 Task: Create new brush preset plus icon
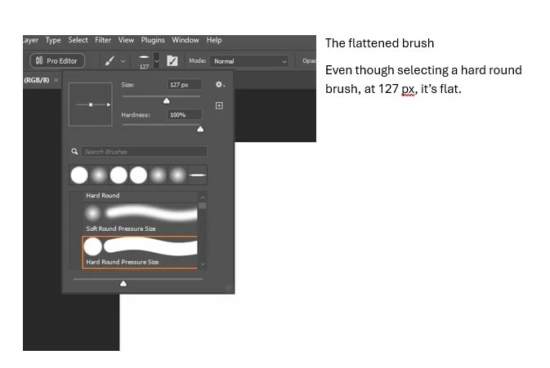point(219,105)
